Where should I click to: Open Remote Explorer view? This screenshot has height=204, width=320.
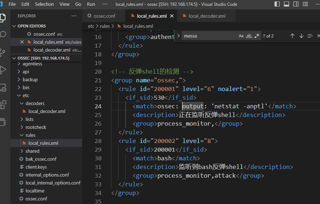click(3, 87)
